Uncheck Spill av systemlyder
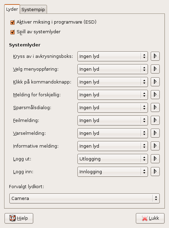Screen dimensions: 169x228 12,32
